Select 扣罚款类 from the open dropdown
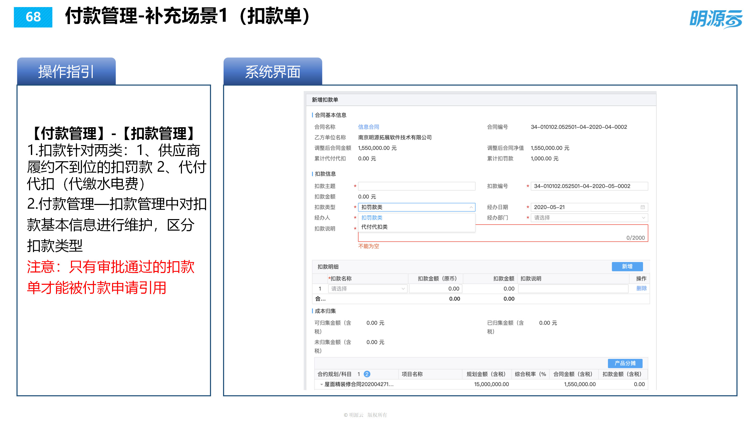The width and height of the screenshot is (754, 423). (x=372, y=218)
